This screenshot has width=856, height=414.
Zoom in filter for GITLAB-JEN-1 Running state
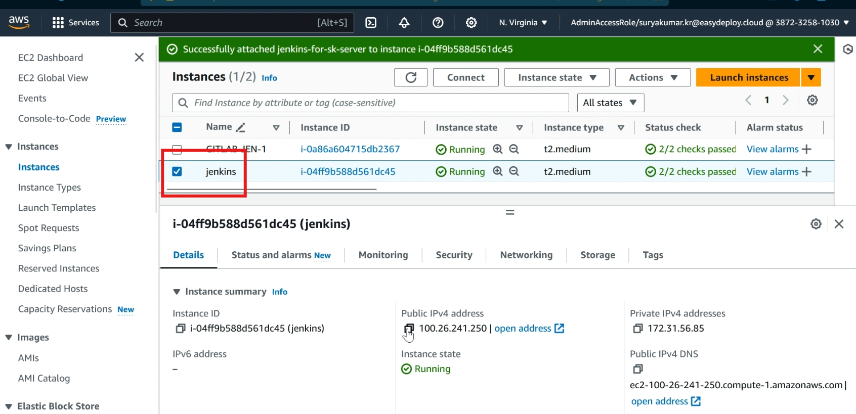tap(498, 149)
